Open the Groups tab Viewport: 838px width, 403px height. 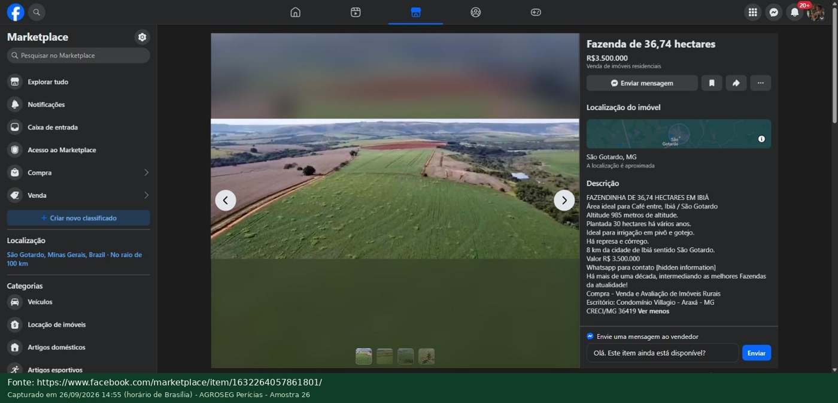pos(476,12)
